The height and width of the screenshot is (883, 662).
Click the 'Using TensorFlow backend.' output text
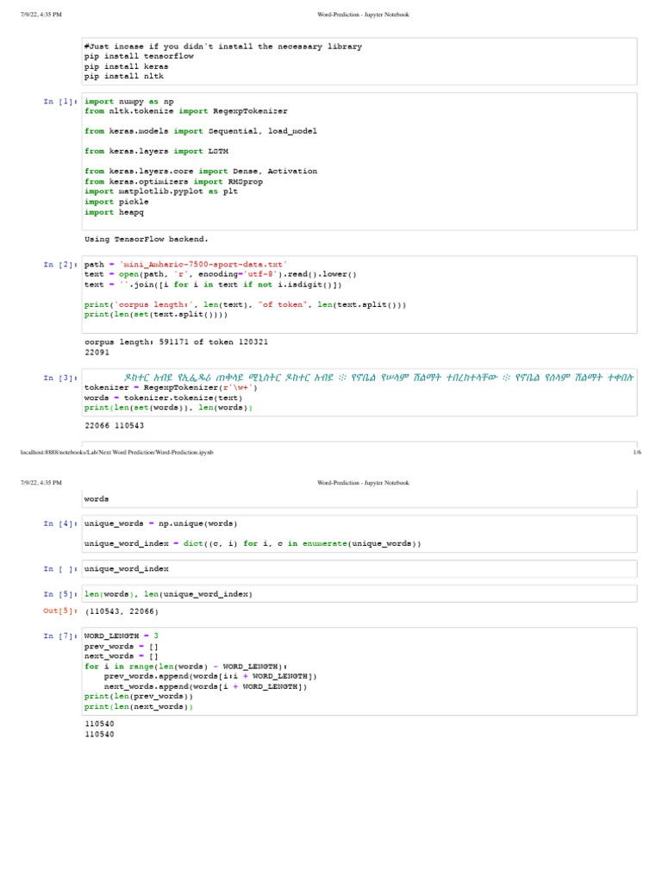[147, 239]
